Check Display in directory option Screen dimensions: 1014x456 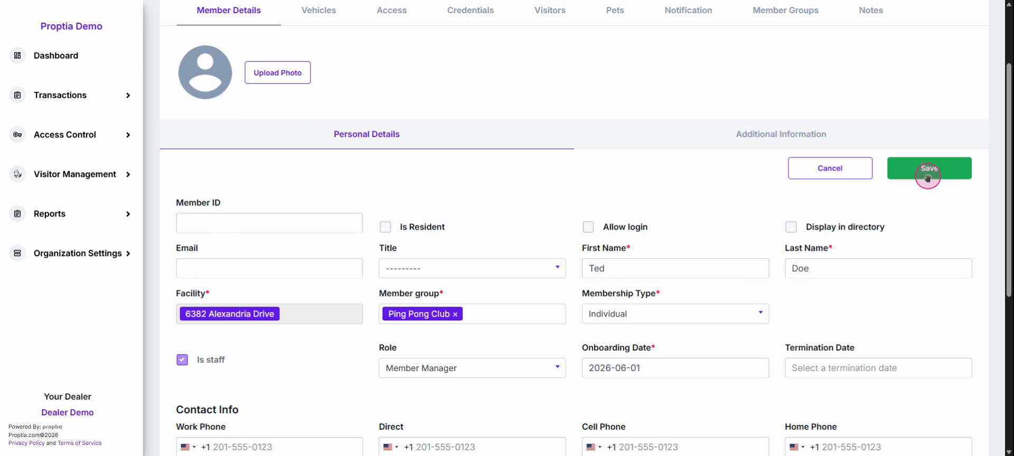pos(791,227)
